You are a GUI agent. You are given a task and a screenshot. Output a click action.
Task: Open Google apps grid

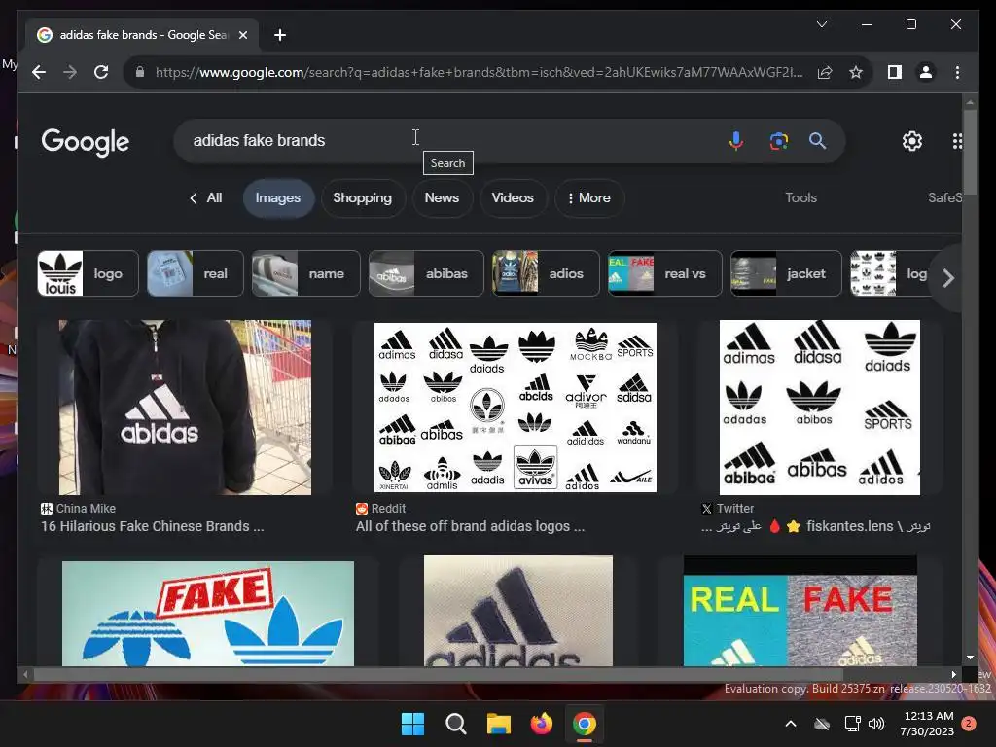click(x=957, y=140)
